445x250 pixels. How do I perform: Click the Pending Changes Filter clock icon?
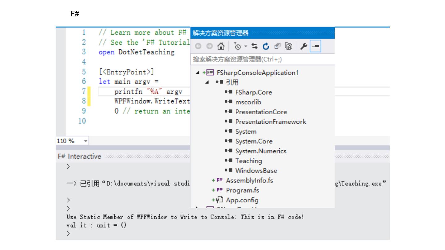tap(237, 46)
